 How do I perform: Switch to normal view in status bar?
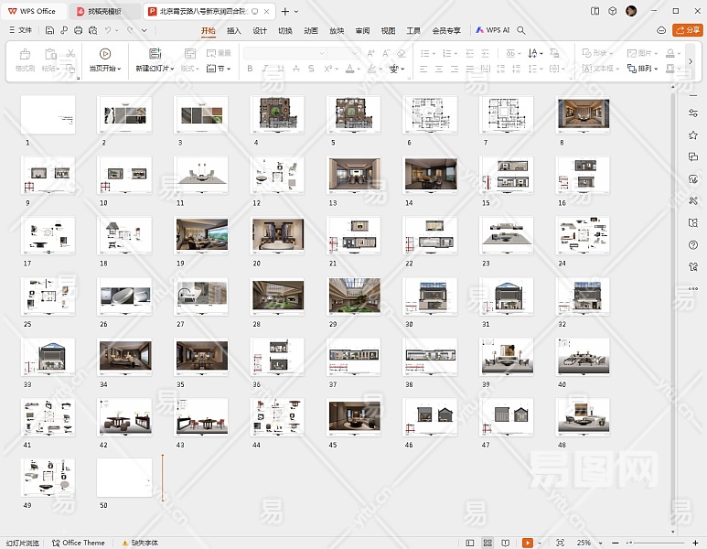469,543
